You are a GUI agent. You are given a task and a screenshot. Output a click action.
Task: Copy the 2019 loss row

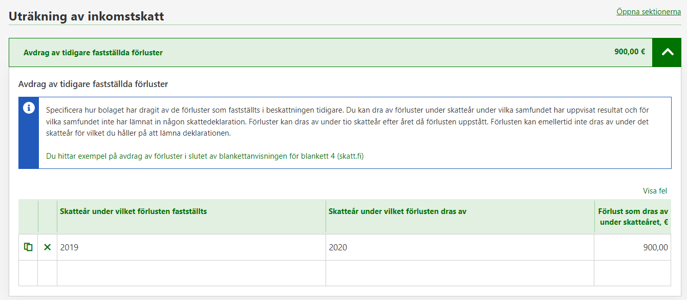click(28, 247)
